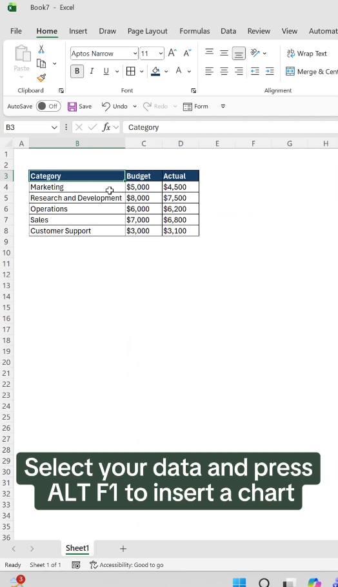Expand the borders options arrow
Image resolution: width=338 pixels, height=587 pixels.
(142, 71)
